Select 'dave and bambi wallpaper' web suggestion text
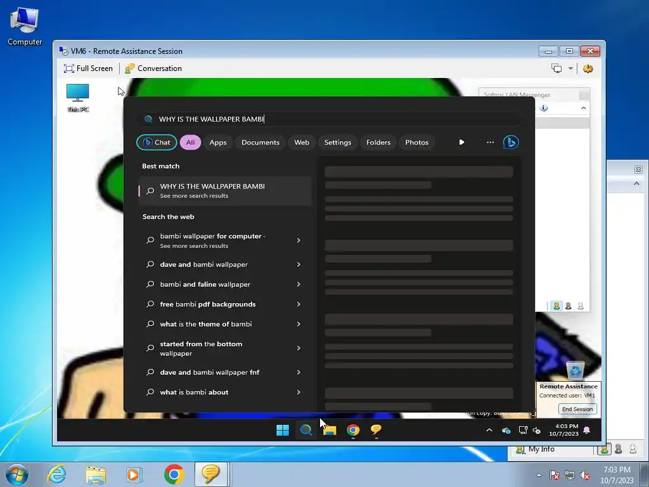This screenshot has height=487, width=649. click(x=203, y=264)
